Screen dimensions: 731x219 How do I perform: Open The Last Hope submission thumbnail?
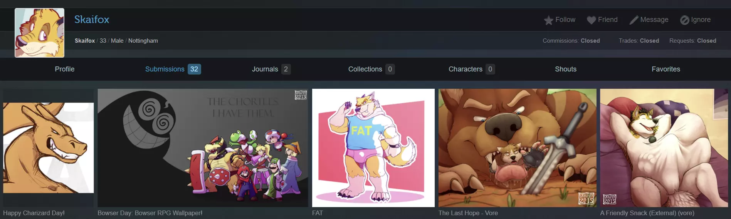point(518,148)
